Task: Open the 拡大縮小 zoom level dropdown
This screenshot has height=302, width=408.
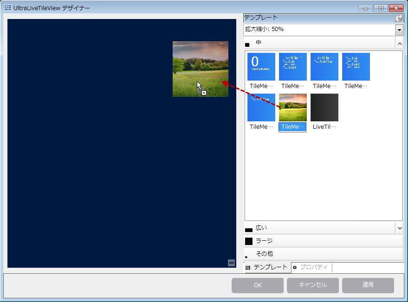Action: tap(399, 29)
